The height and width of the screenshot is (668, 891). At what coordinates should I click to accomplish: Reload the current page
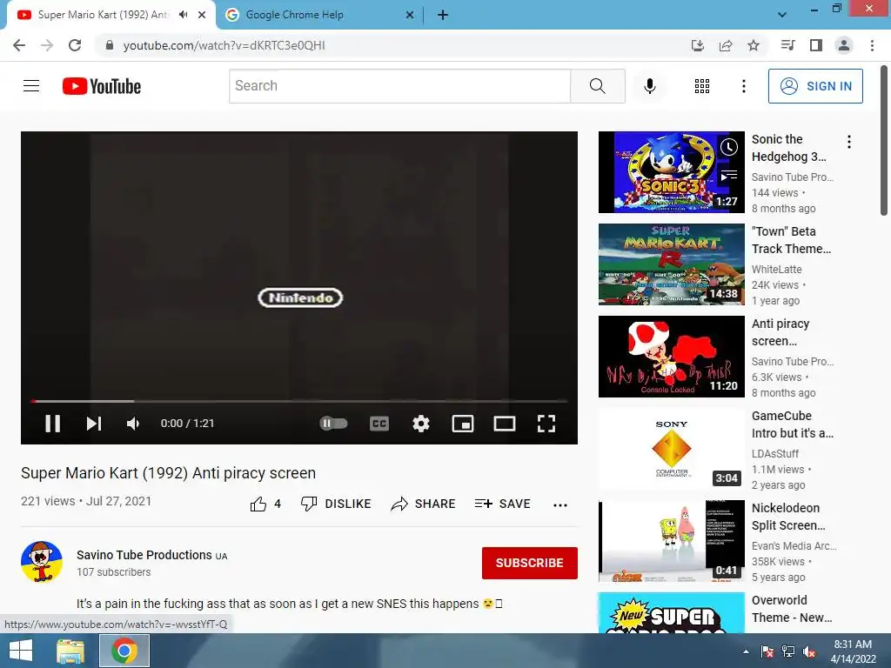[75, 45]
